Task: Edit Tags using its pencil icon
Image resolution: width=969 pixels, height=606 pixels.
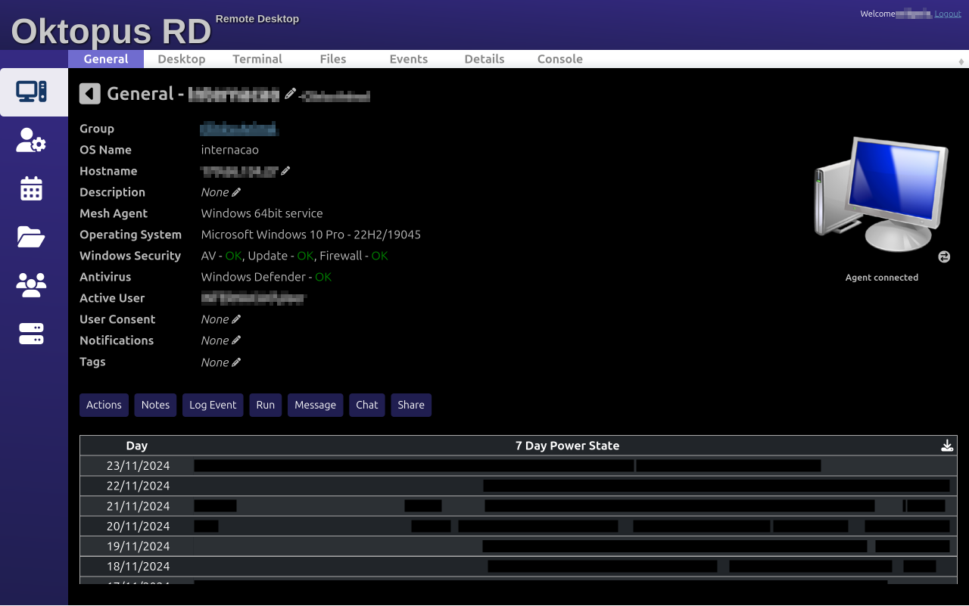Action: pyautogui.click(x=236, y=362)
